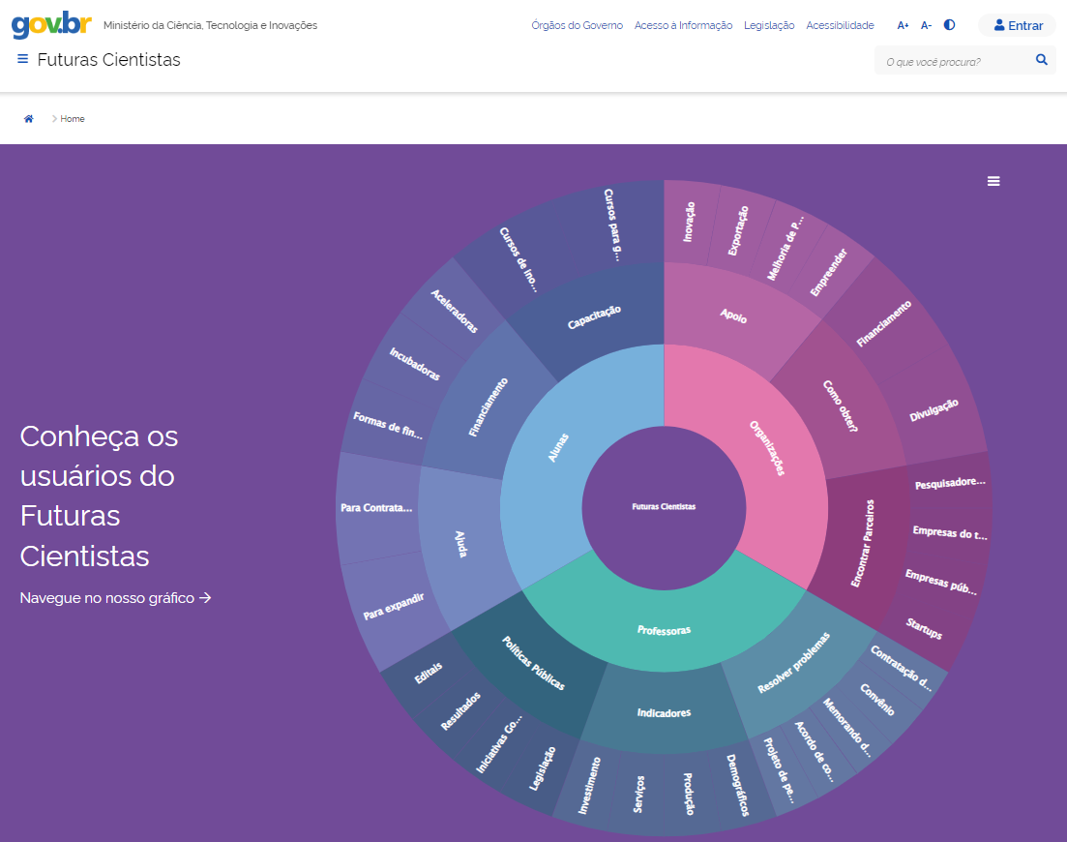Select the Cursos de Ino... segment
The width and height of the screenshot is (1067, 842).
pos(518,259)
